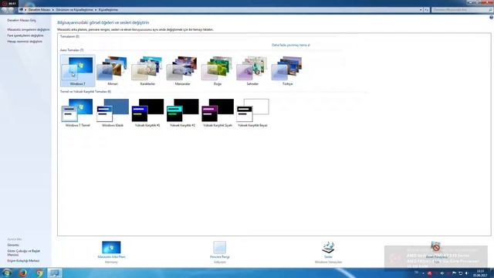Click the refresh button beside address bar
494x278 pixels.
[426, 10]
